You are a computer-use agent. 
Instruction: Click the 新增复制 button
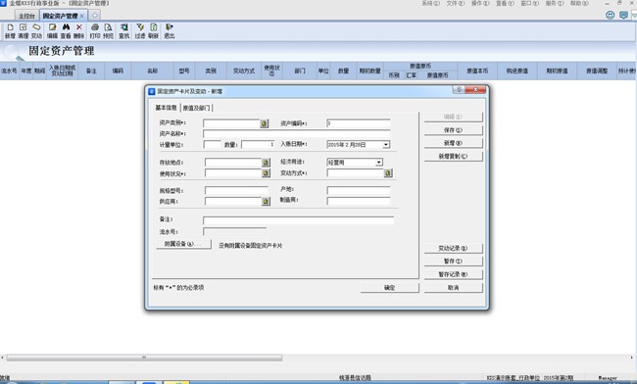pos(454,157)
